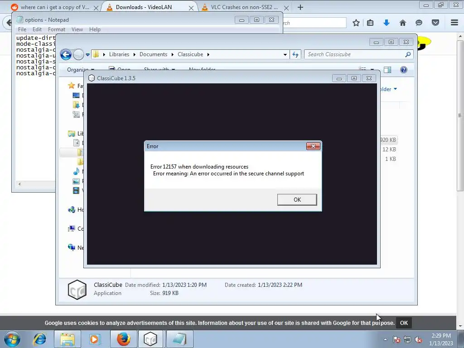Open Edit menu in Notepad

(x=37, y=29)
